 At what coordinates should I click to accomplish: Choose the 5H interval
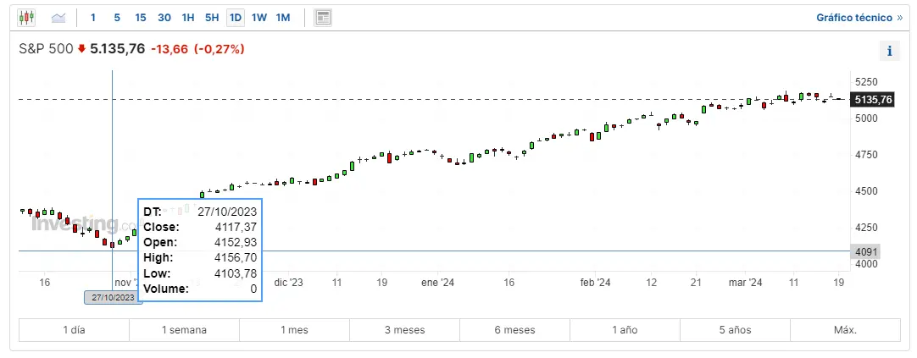coord(212,18)
